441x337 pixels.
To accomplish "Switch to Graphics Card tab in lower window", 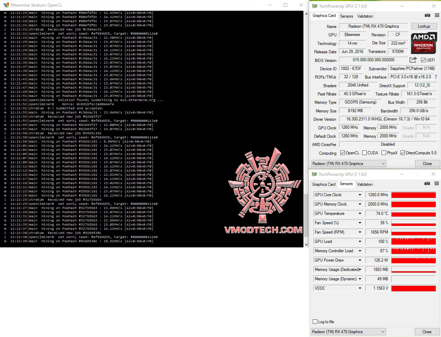I will pos(324,184).
